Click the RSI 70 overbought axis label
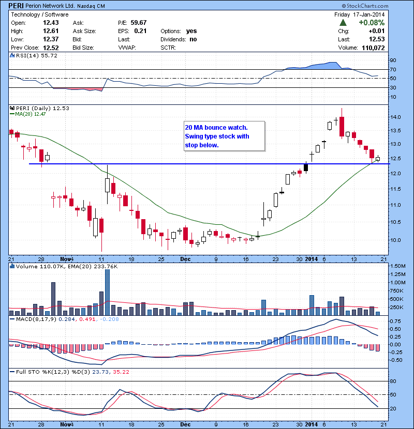Viewport: 414px width, 429px height. 393,69
